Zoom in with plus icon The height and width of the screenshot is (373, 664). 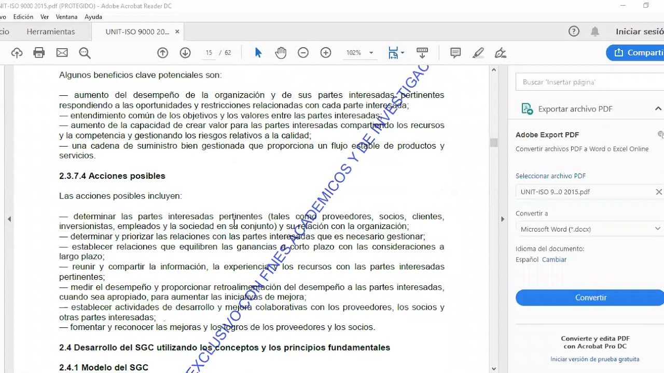pos(326,53)
